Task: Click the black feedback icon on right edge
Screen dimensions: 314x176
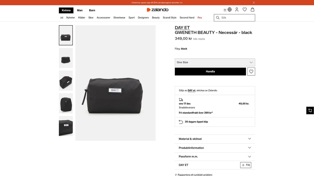Action: [310, 110]
